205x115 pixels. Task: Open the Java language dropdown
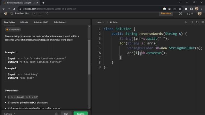coord(100,22)
